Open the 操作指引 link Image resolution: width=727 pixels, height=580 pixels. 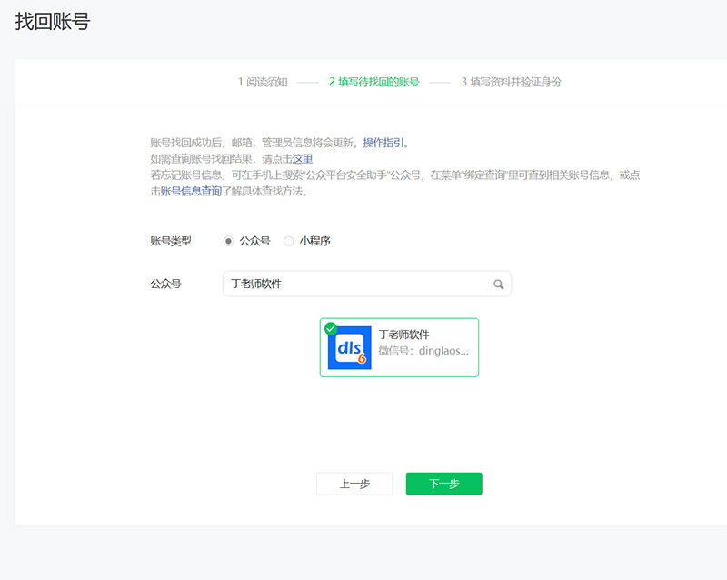(x=385, y=143)
